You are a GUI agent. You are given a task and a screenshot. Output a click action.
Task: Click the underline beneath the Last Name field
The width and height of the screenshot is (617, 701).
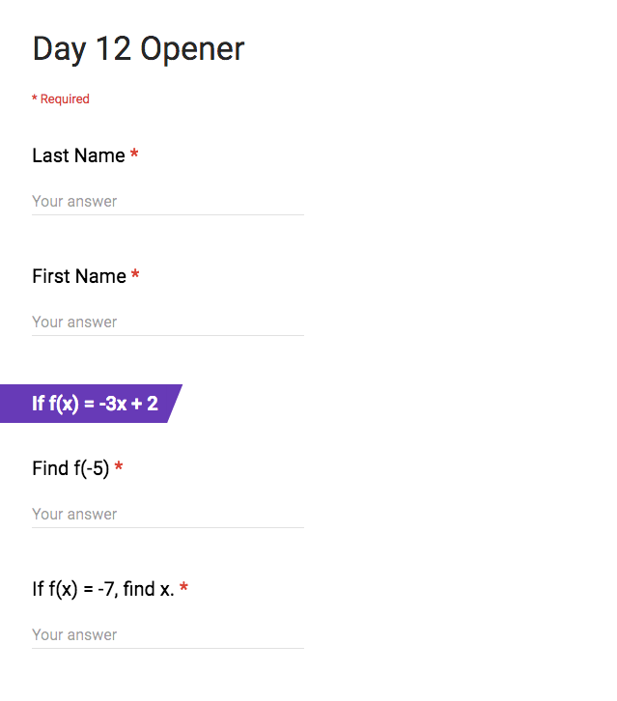pos(167,214)
